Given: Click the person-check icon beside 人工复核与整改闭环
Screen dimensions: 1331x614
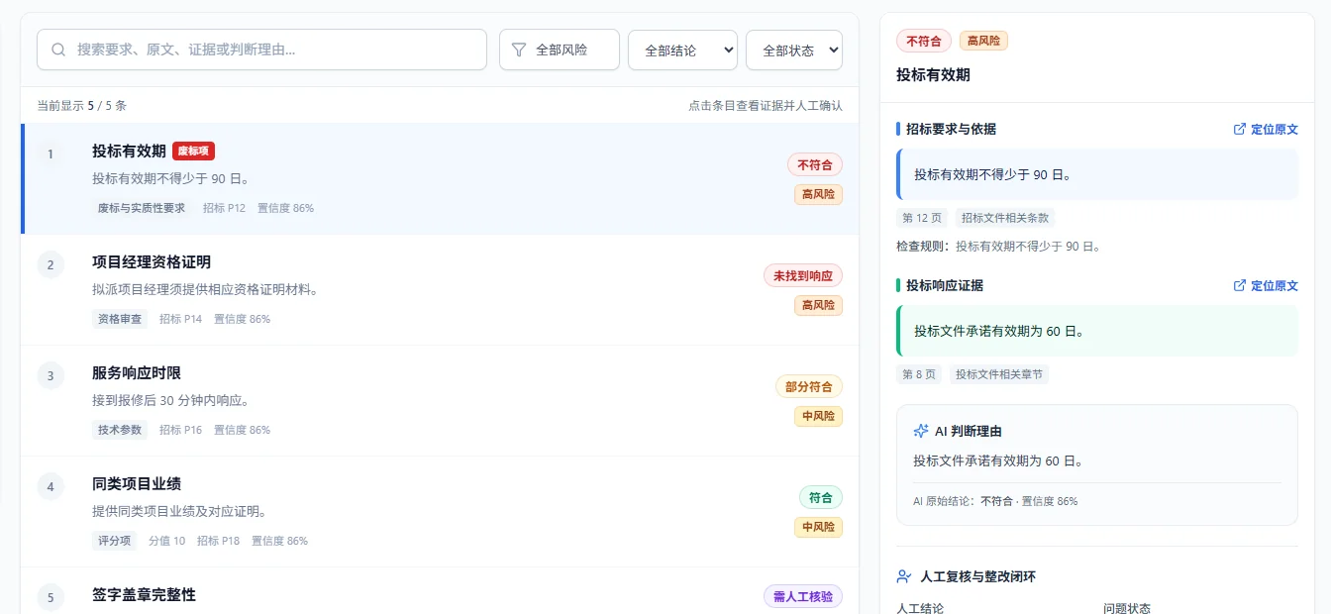Looking at the screenshot, I should click(903, 576).
